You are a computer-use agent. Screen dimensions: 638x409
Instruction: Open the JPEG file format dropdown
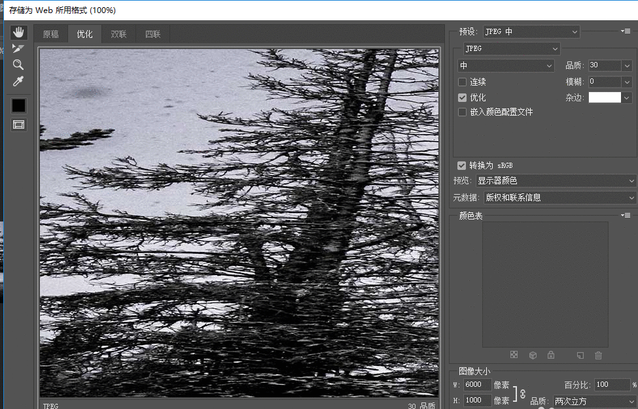click(x=512, y=48)
